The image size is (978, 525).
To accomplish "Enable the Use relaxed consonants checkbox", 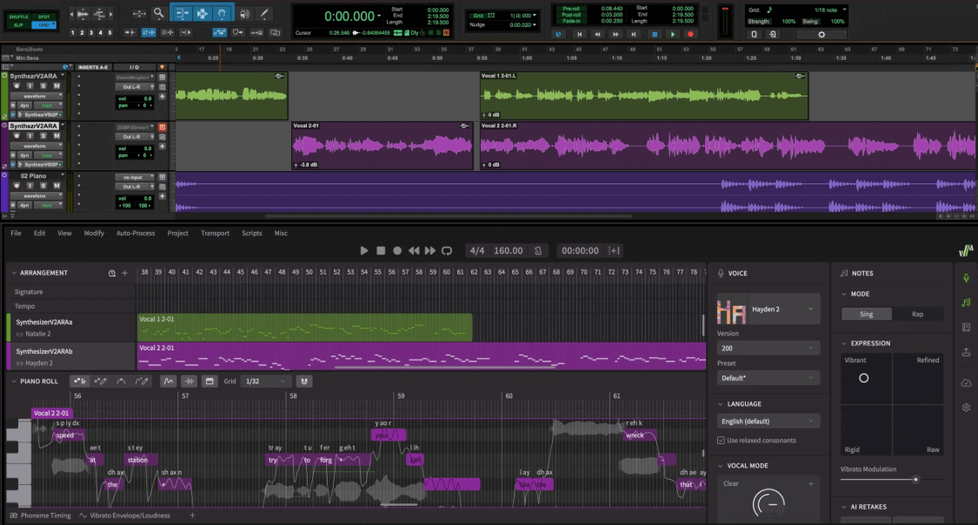I will (x=720, y=440).
